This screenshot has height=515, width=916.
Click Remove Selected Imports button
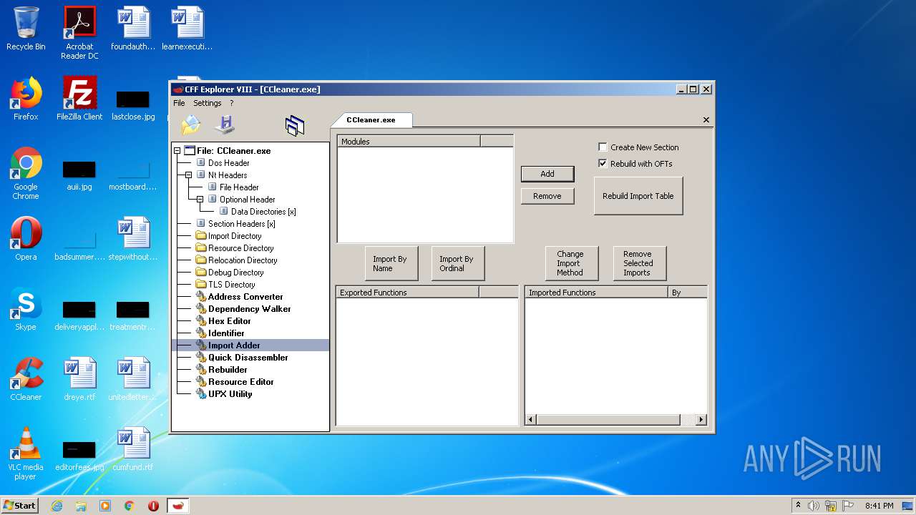(x=638, y=263)
